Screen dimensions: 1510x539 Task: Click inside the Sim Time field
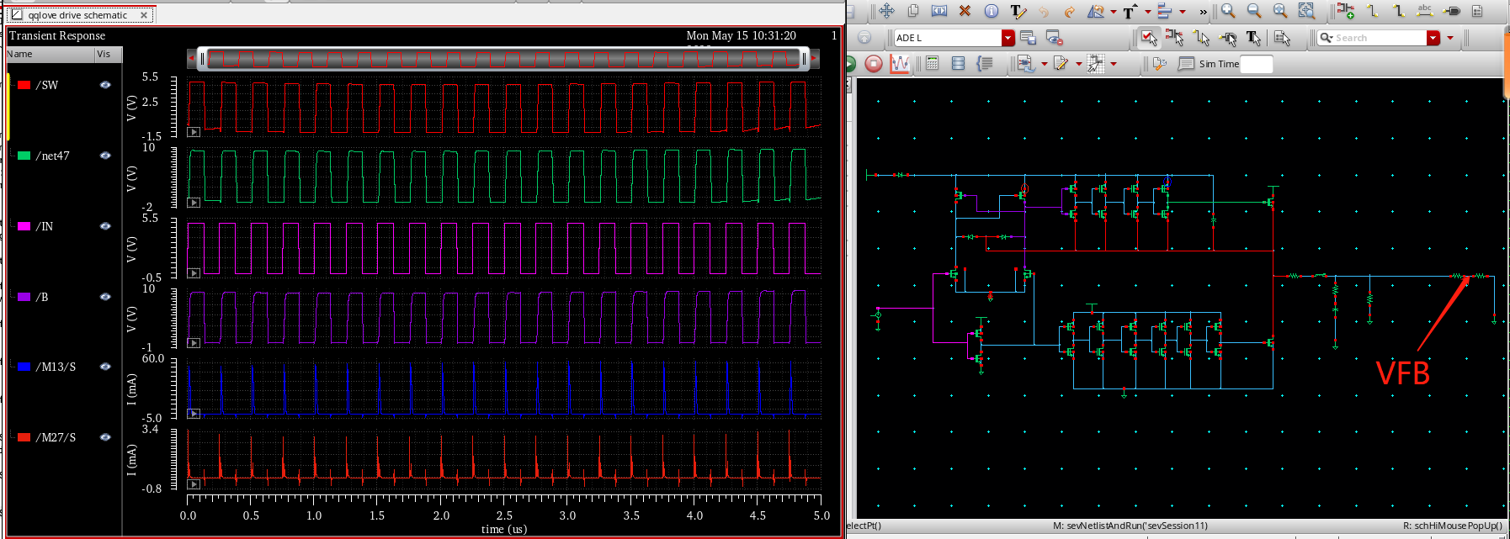click(x=1256, y=64)
